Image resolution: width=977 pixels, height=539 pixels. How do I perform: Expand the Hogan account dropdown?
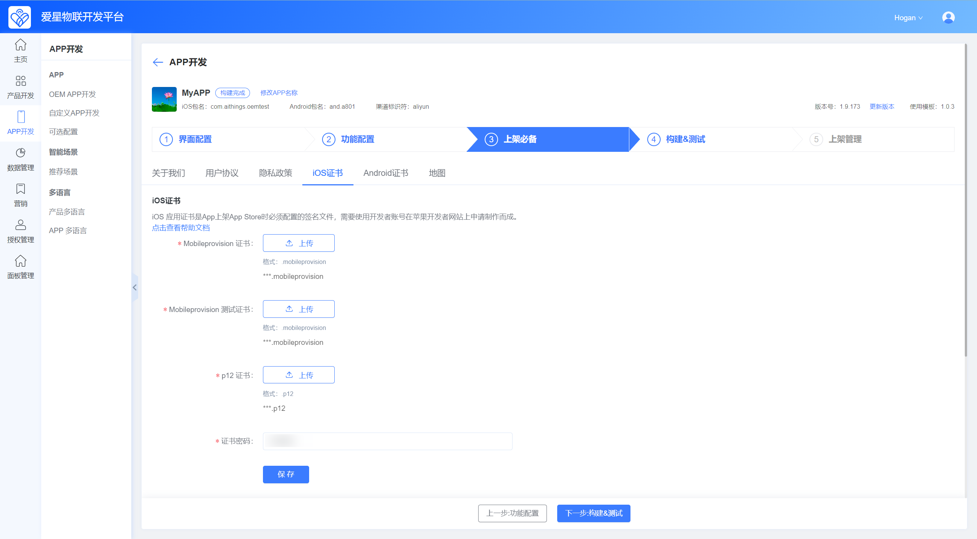coord(908,18)
